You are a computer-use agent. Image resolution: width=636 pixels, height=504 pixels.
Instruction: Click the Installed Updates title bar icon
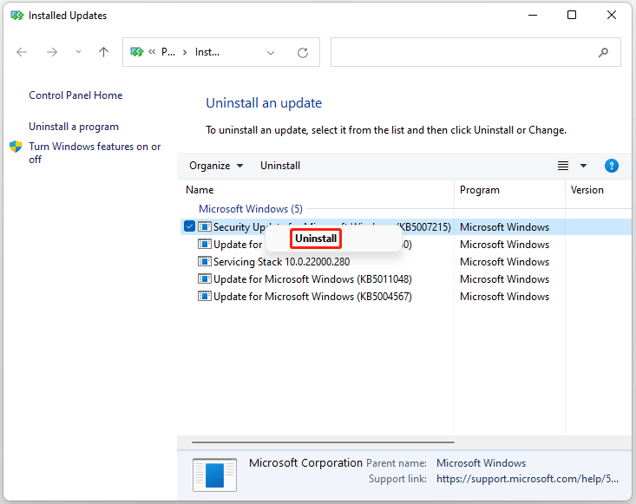tap(17, 16)
